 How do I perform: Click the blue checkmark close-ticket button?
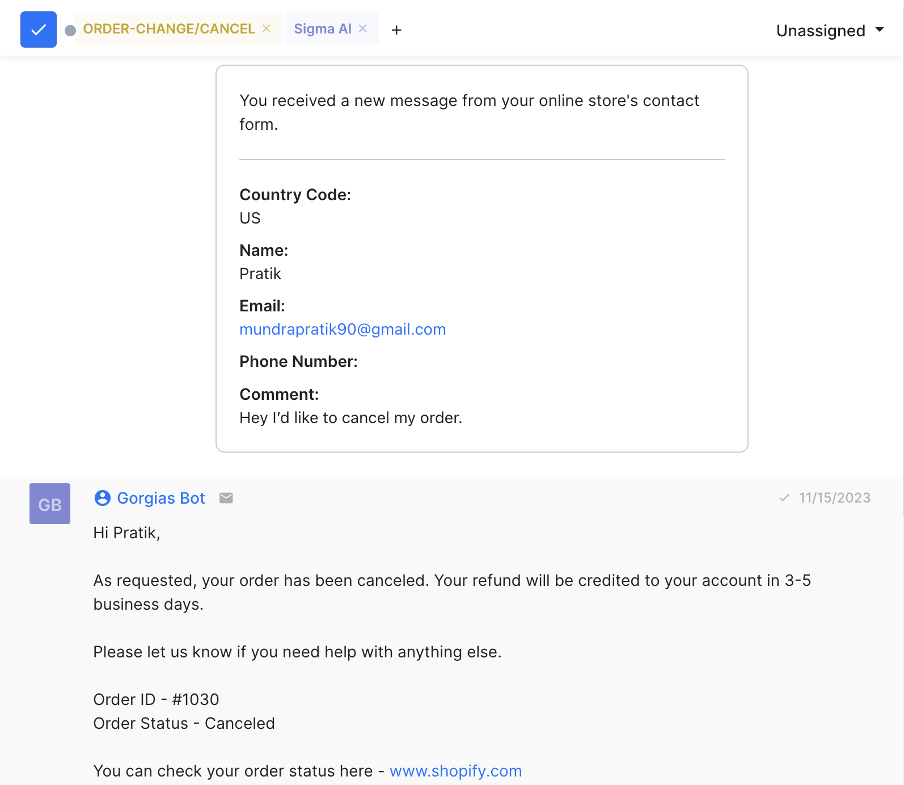39,29
